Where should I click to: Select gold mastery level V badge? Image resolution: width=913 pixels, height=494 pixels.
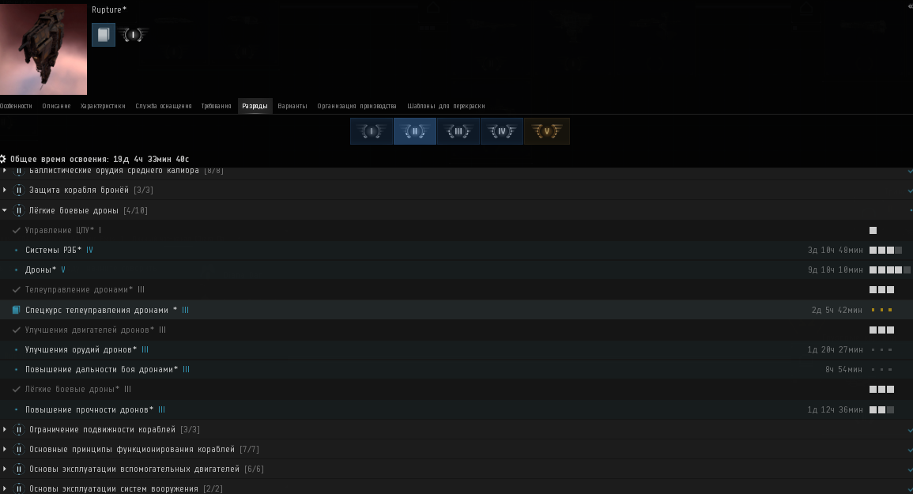[x=547, y=131]
